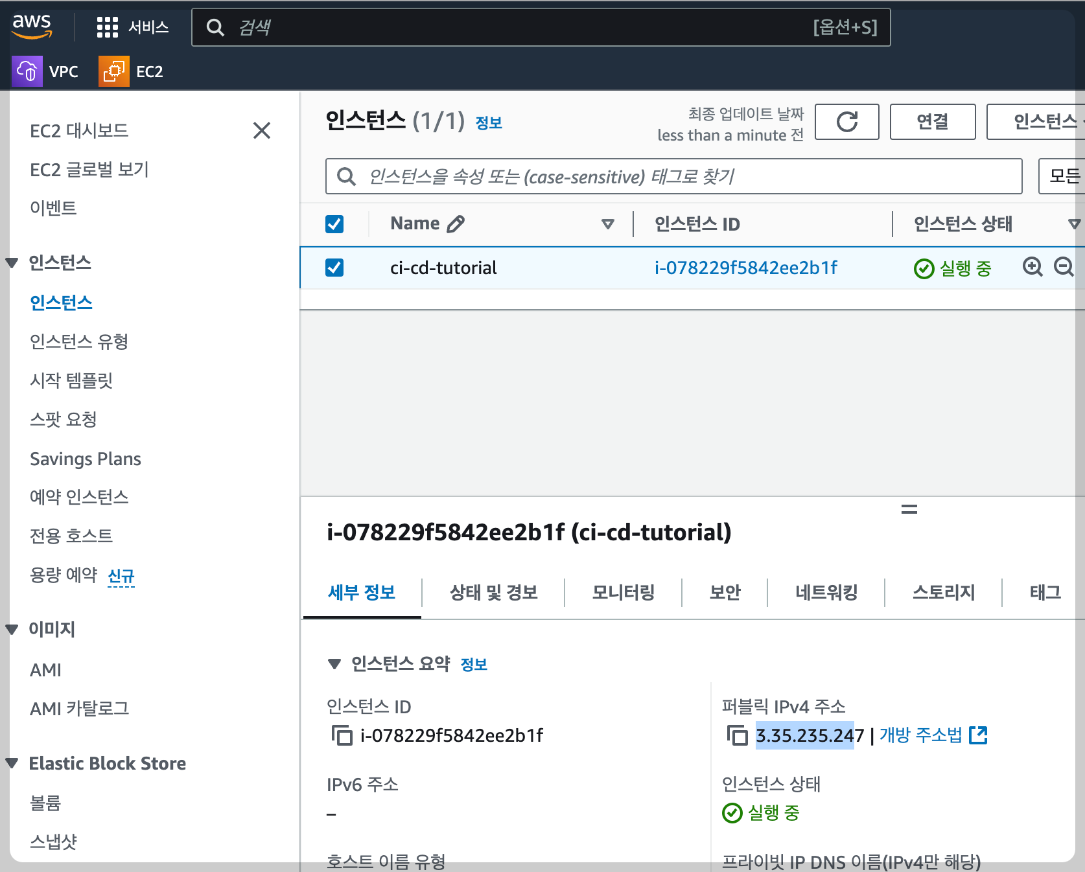Open 볼륨 in sidebar

pos(45,803)
